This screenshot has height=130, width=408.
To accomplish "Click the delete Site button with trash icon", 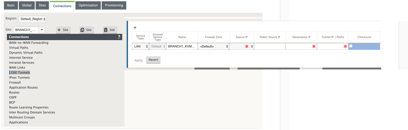I will pos(110,30).
